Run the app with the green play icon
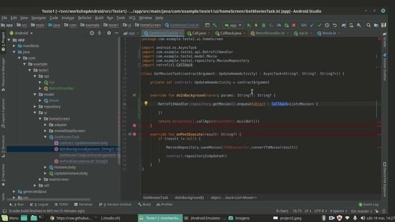The height and width of the screenshot is (222, 395). (x=249, y=25)
